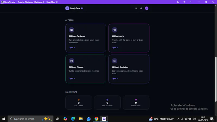Screen dimensions: 217x122
Task: Open Microsoft Edge from the taskbar
Action: tap(73, 119)
